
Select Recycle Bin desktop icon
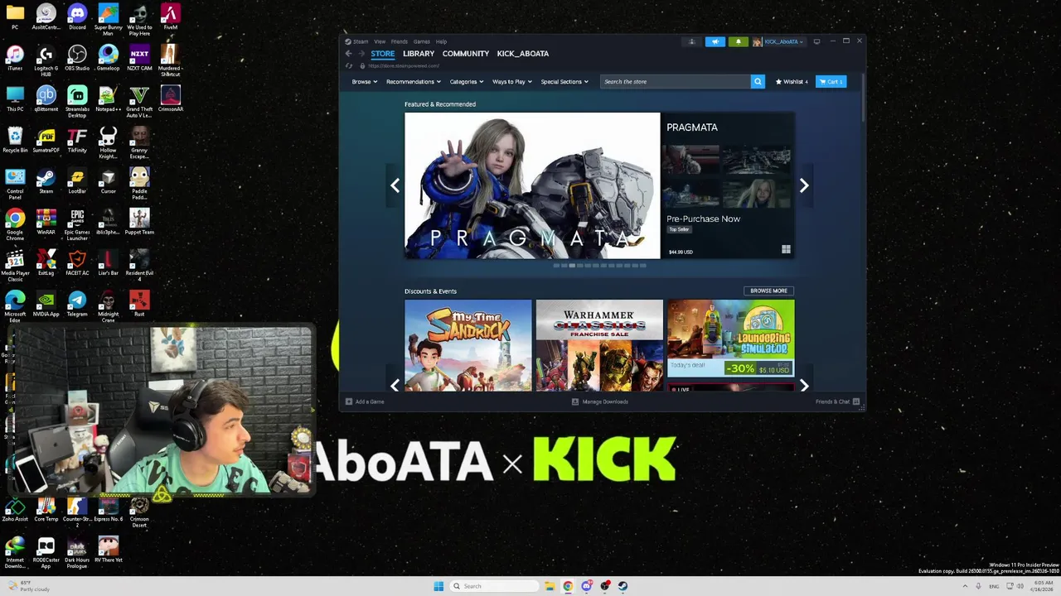[x=15, y=140]
